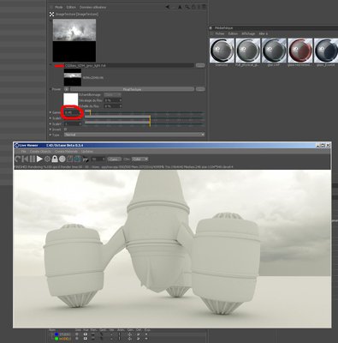Toggle visibility for the STUDIO object
This screenshot has width=338, height=343.
tap(86, 334)
